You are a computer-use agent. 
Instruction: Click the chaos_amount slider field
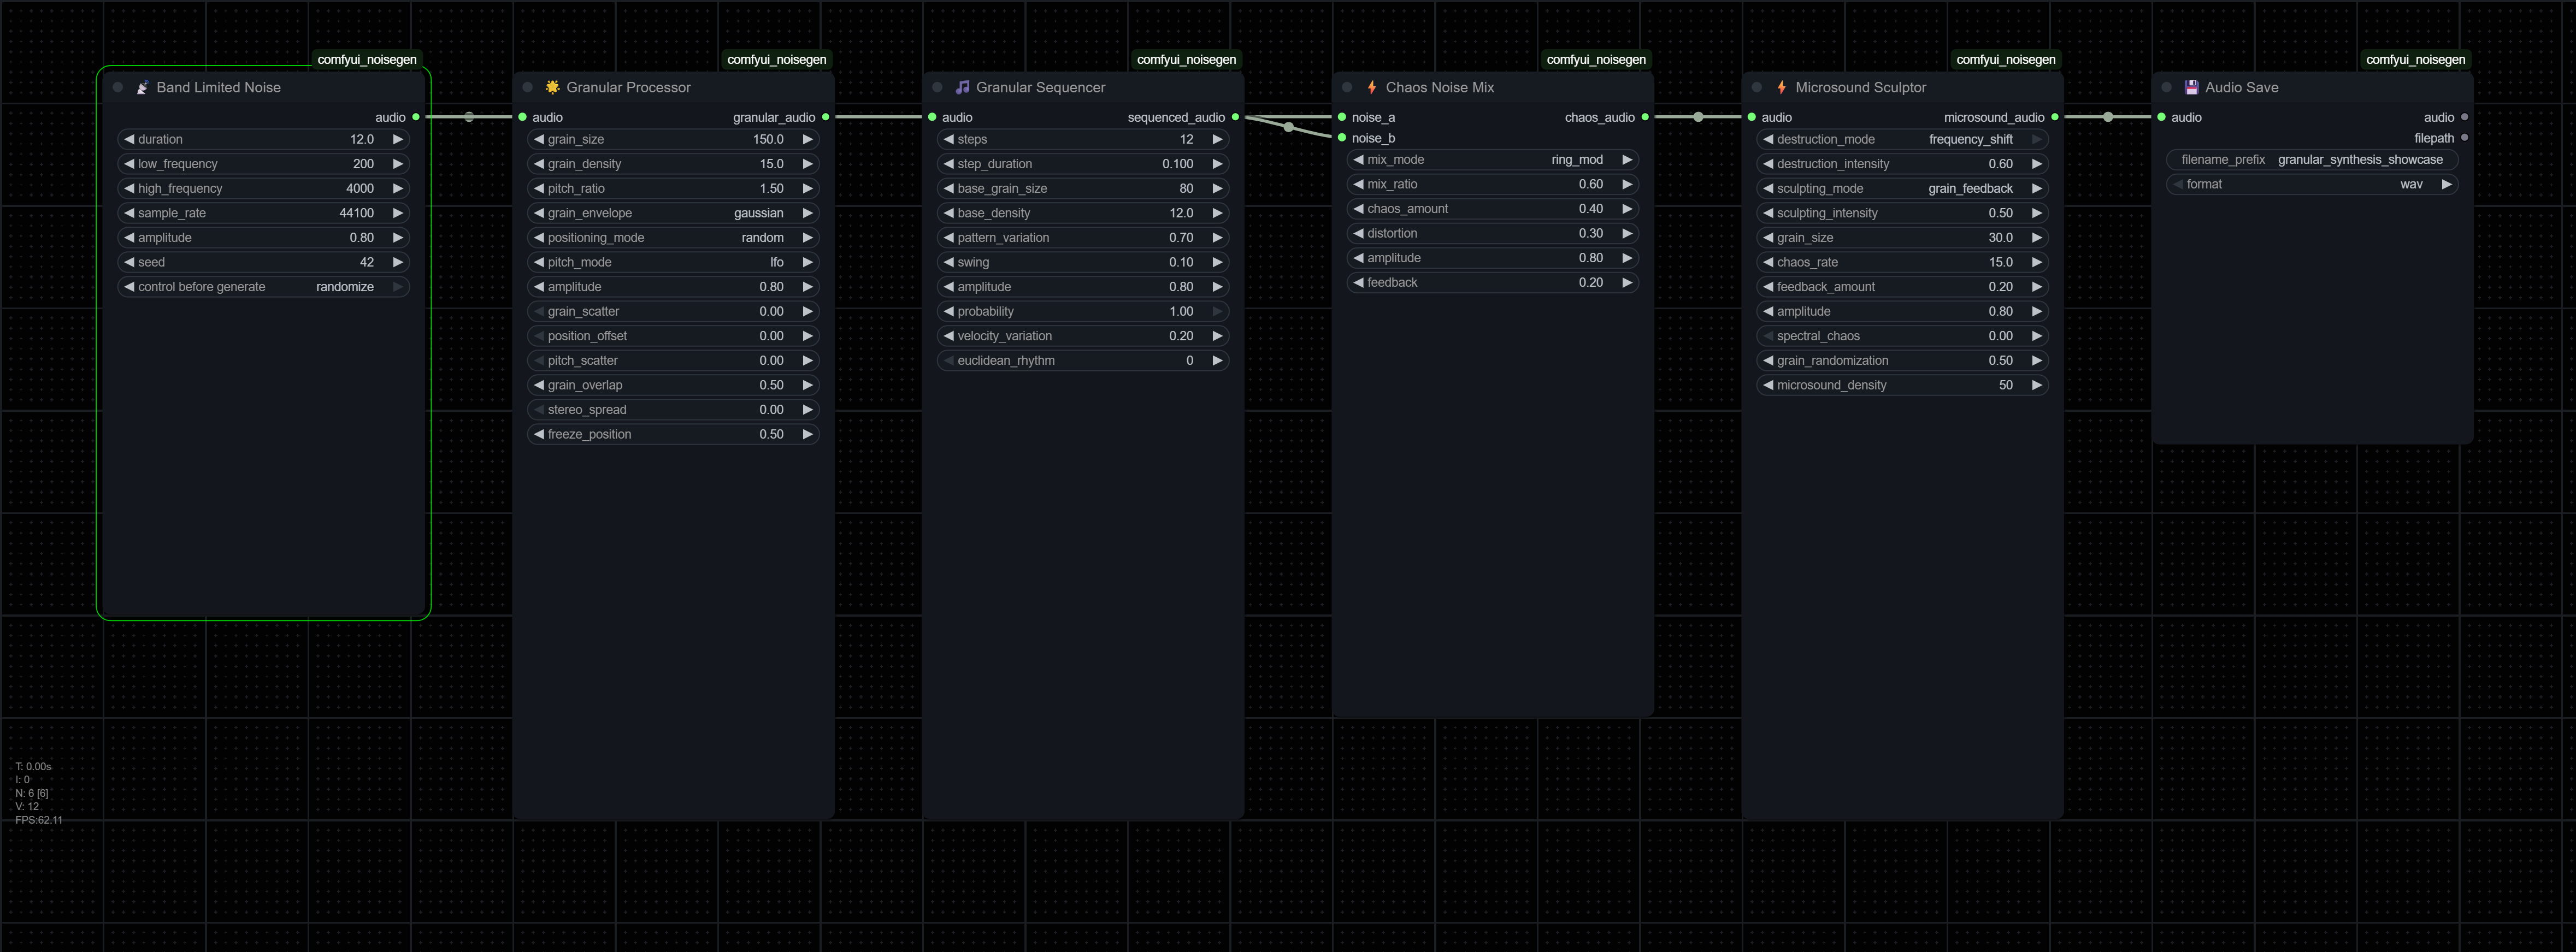pyautogui.click(x=1491, y=209)
